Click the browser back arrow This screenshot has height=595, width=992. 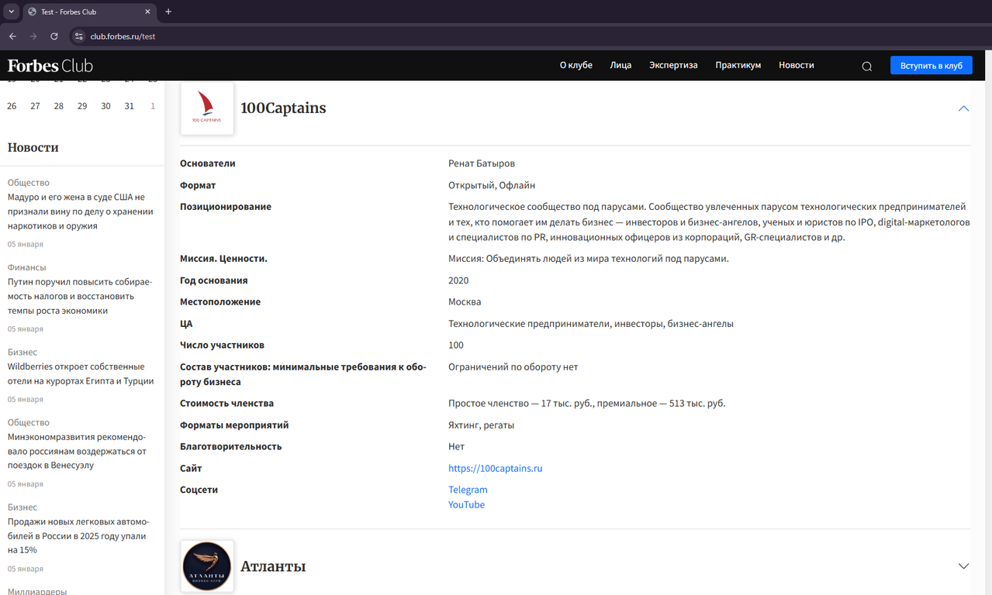[12, 36]
